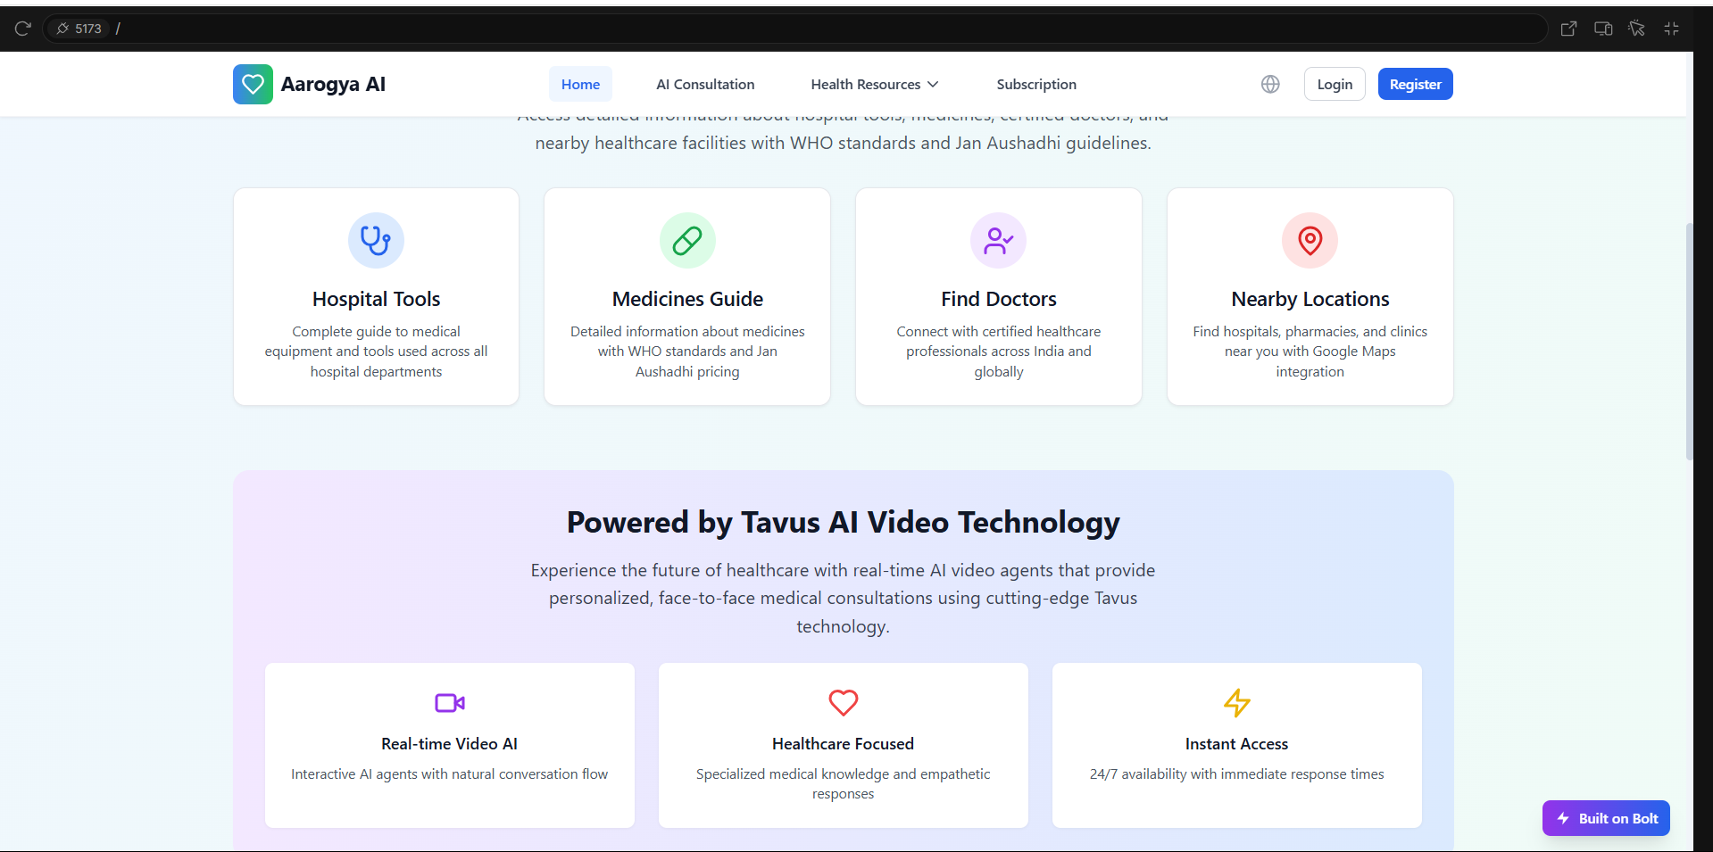The height and width of the screenshot is (852, 1713).
Task: Open preview in new tab icon
Action: coord(1568,29)
